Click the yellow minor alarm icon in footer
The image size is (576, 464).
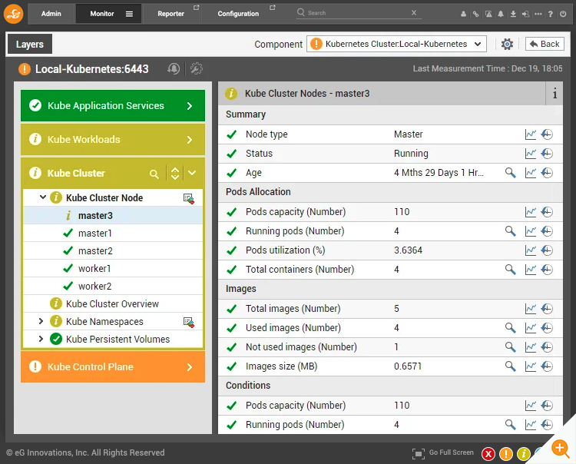(x=524, y=454)
